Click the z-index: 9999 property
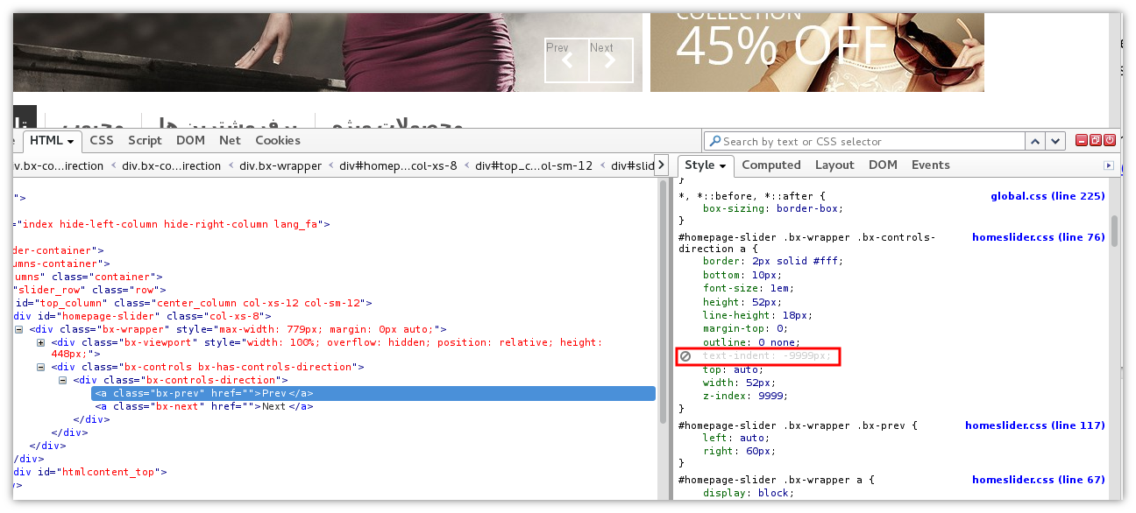Viewport: 1136px width, 513px height. (x=744, y=396)
